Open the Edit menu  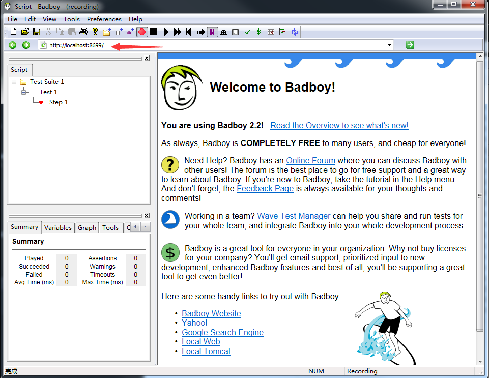tap(30, 19)
